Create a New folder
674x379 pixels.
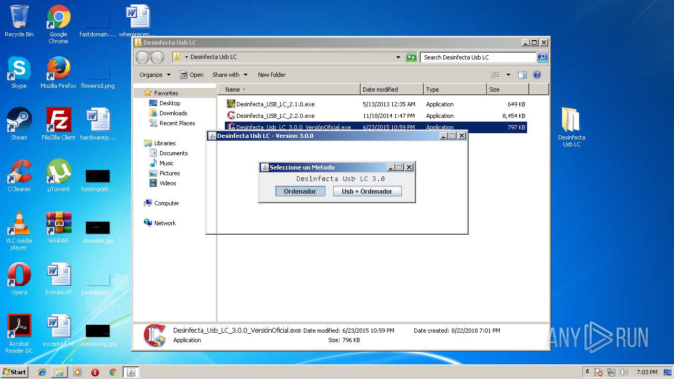[272, 75]
